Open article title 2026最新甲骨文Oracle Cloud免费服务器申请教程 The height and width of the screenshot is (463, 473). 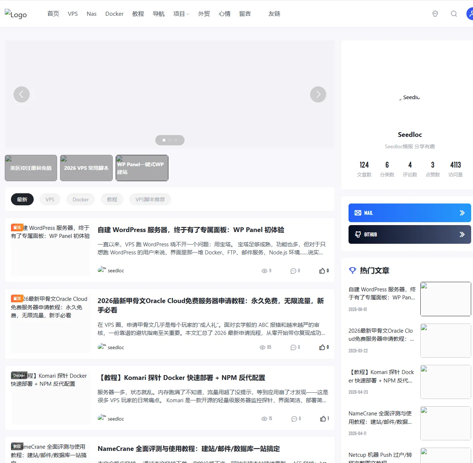(211, 305)
